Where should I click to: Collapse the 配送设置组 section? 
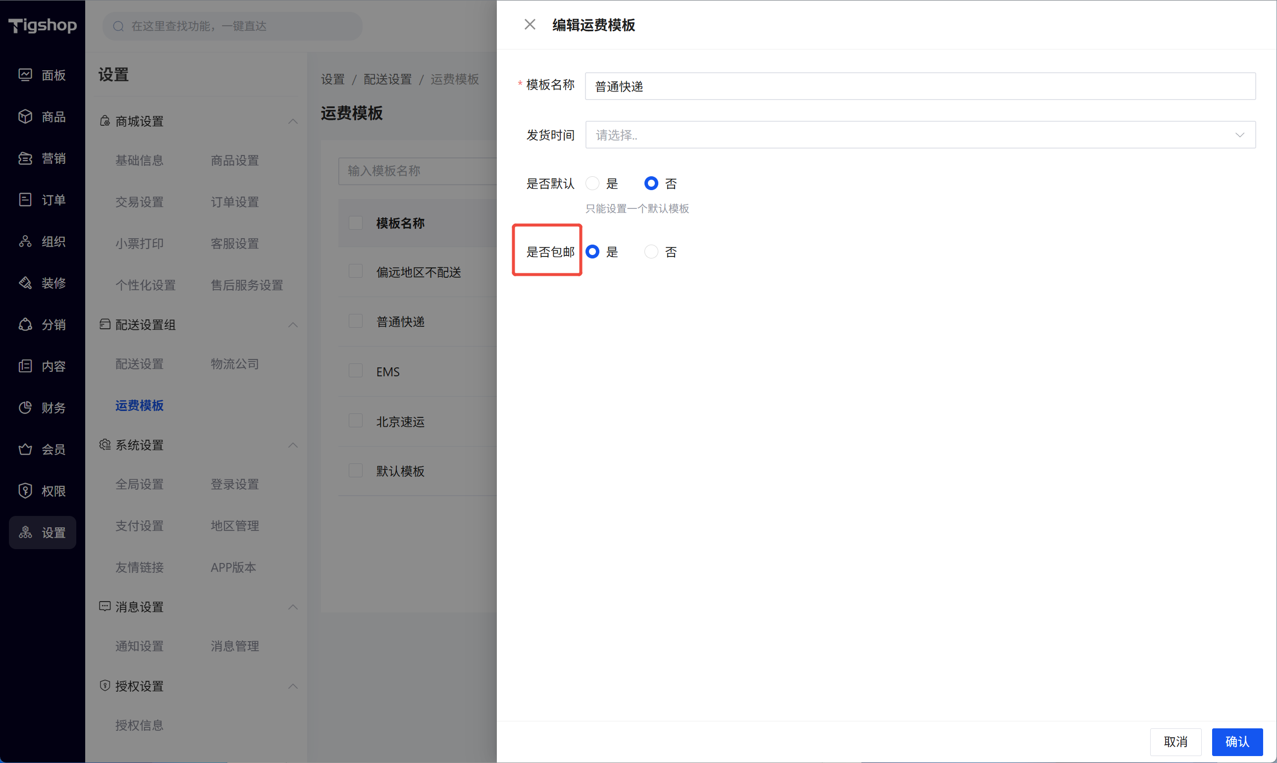(293, 325)
